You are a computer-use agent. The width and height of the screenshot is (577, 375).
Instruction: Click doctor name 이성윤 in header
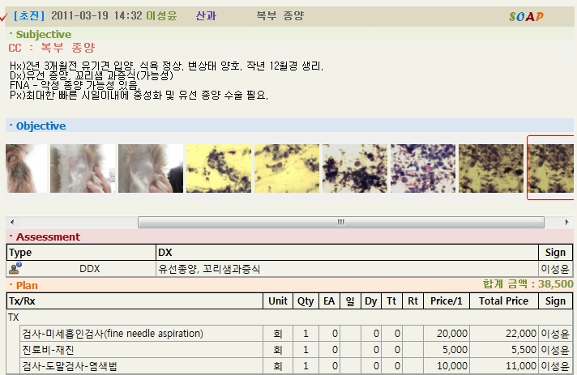pyautogui.click(x=161, y=16)
